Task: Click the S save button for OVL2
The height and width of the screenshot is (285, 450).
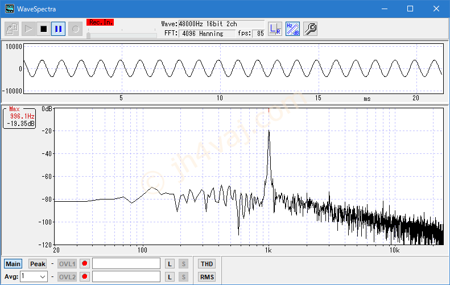Action: point(184,277)
